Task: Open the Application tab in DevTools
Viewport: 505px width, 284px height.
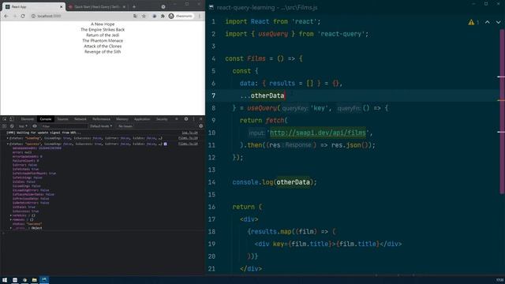Action: [142, 119]
